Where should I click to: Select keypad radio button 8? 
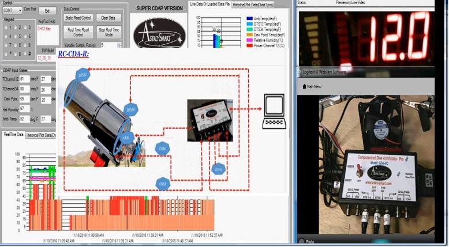pyautogui.click(x=16, y=45)
